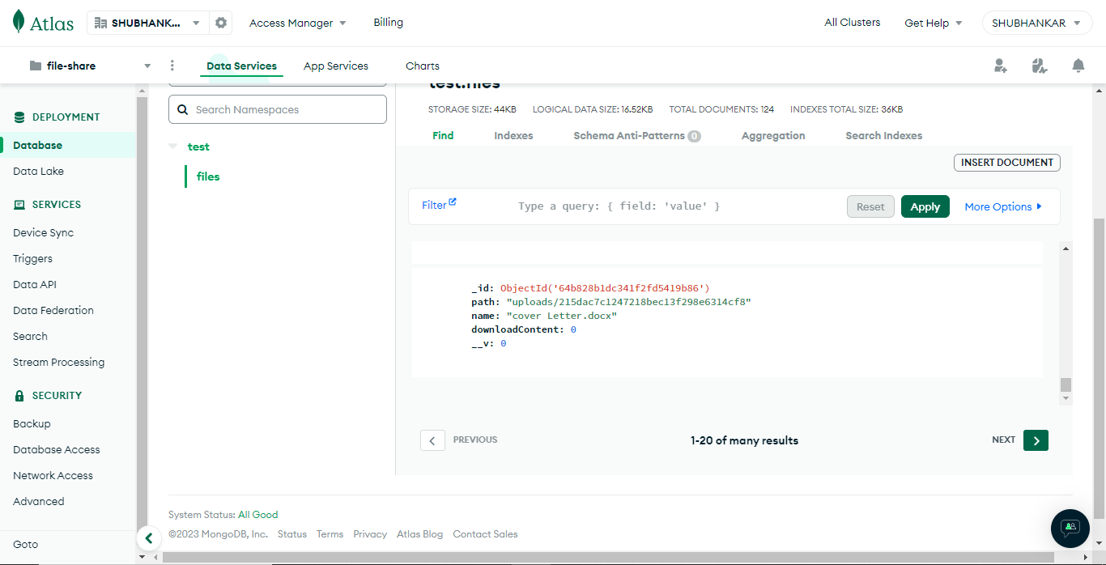Open Data API in the sidebar

pyautogui.click(x=35, y=285)
